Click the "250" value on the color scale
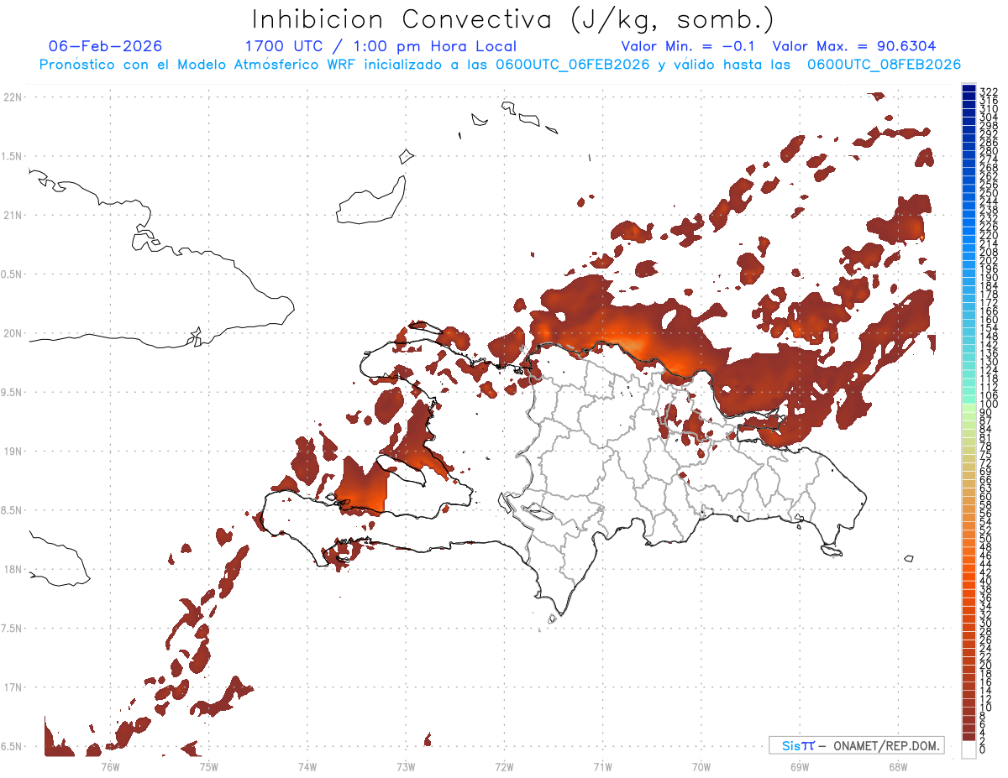 click(x=989, y=193)
